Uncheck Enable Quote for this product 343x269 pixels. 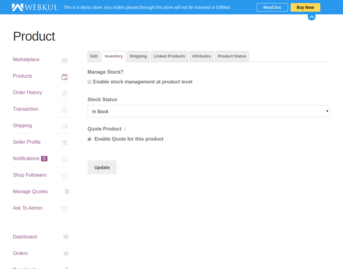point(89,139)
